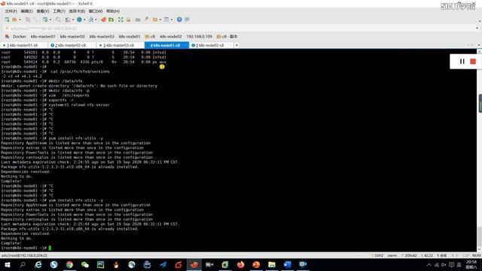Switch to tab 3 k8s-master03-c8

click(x=120, y=45)
